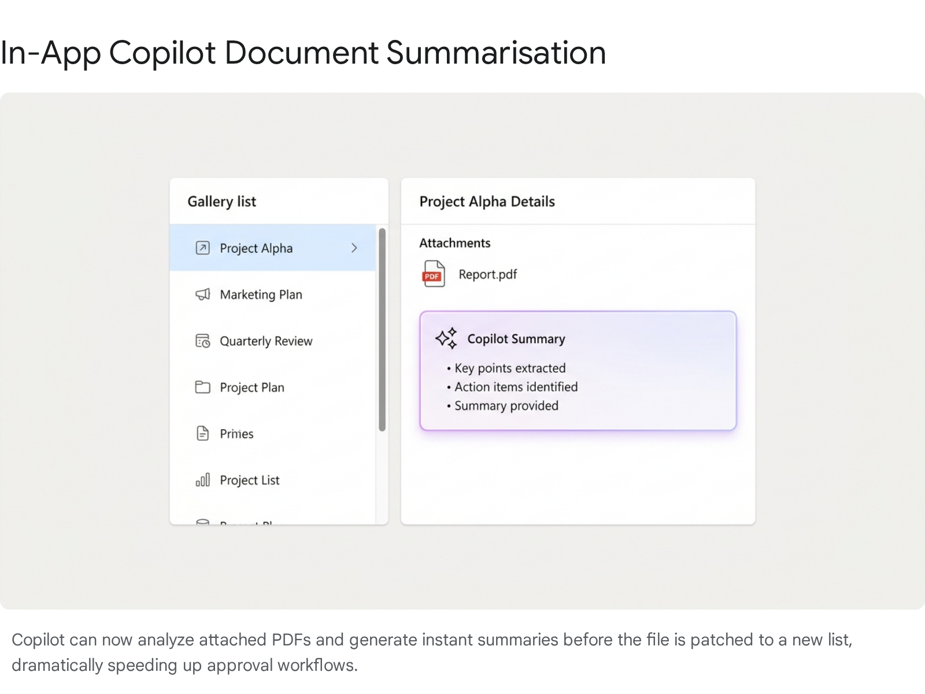Expand the Project Alpha chevron arrow
This screenshot has height=694, width=925.
click(x=354, y=248)
